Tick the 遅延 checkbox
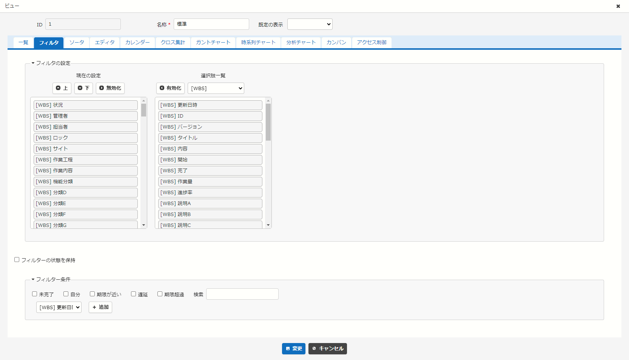 133,294
